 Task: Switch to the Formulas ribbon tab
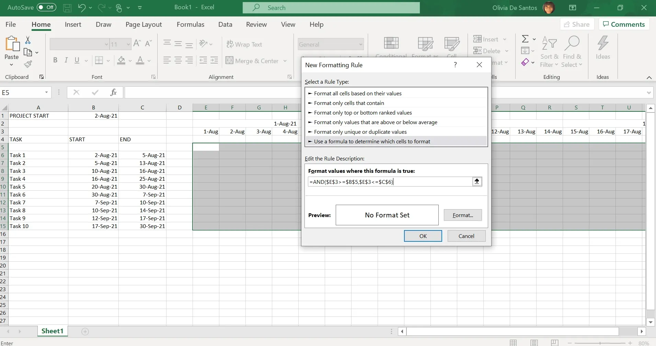(191, 24)
